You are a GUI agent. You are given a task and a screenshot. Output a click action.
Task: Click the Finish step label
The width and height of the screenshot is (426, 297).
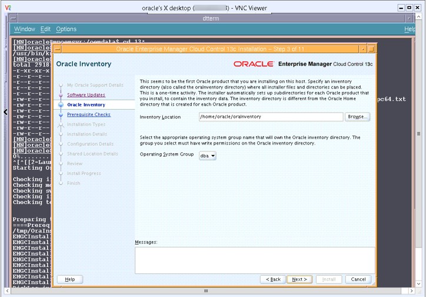74,183
